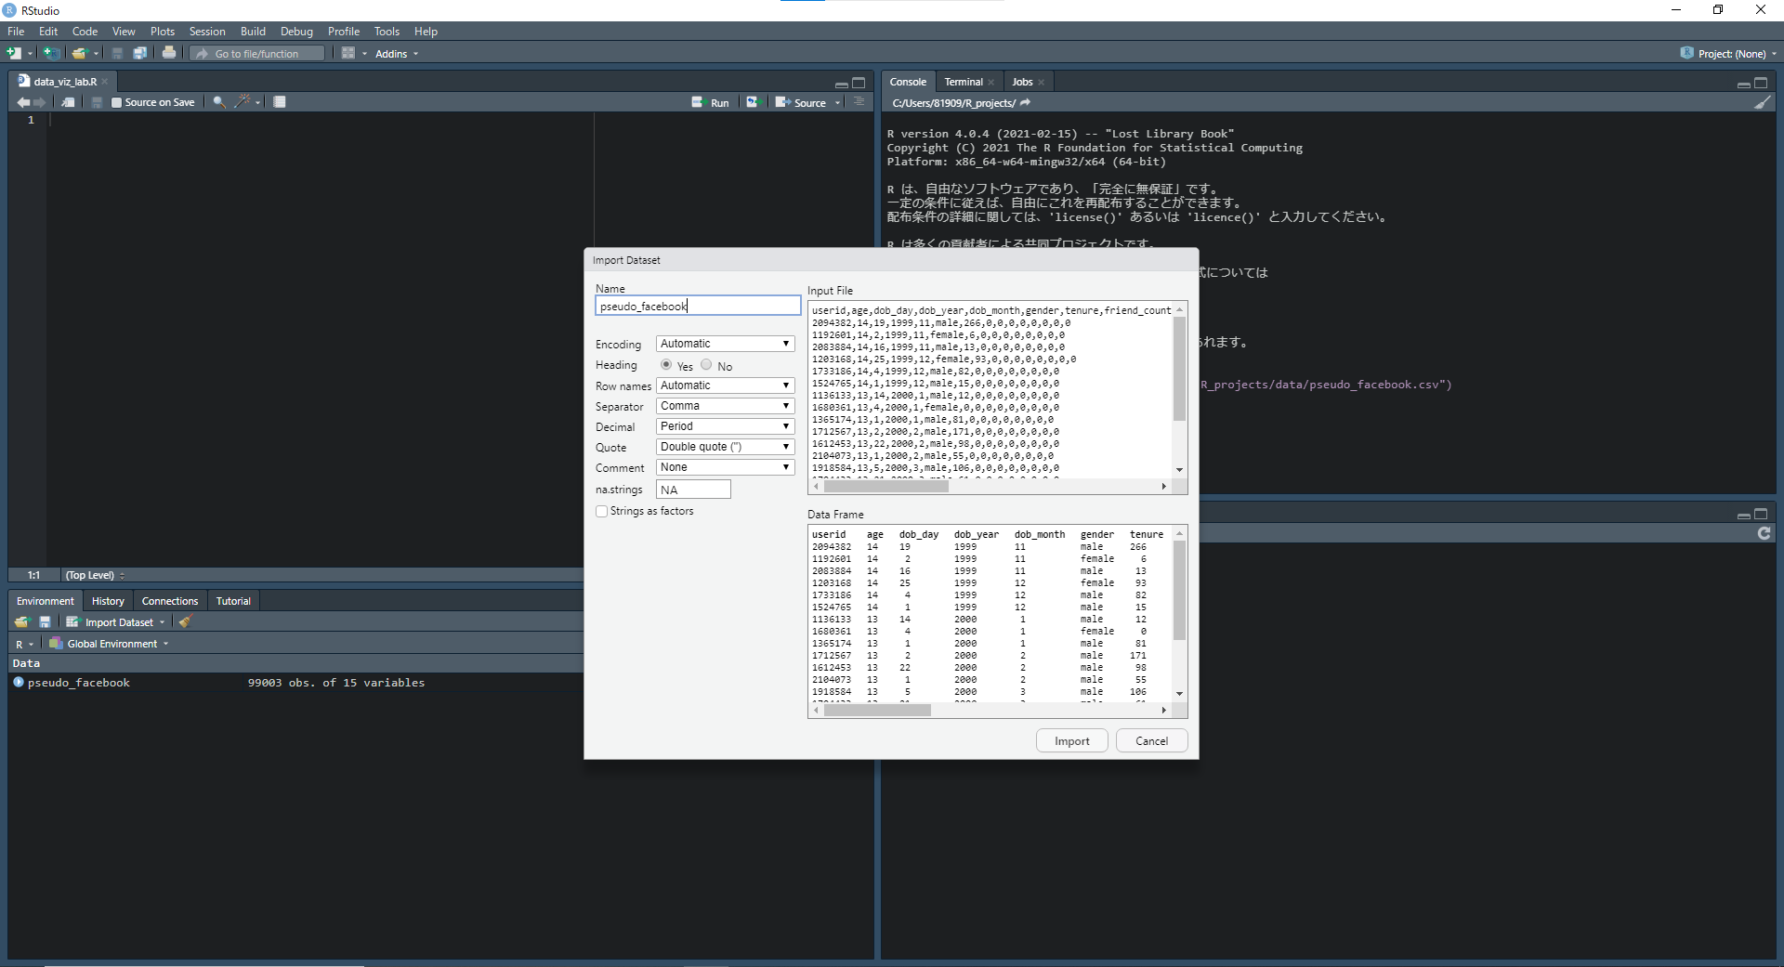Switch to the History tab
The image size is (1784, 967).
click(x=108, y=601)
